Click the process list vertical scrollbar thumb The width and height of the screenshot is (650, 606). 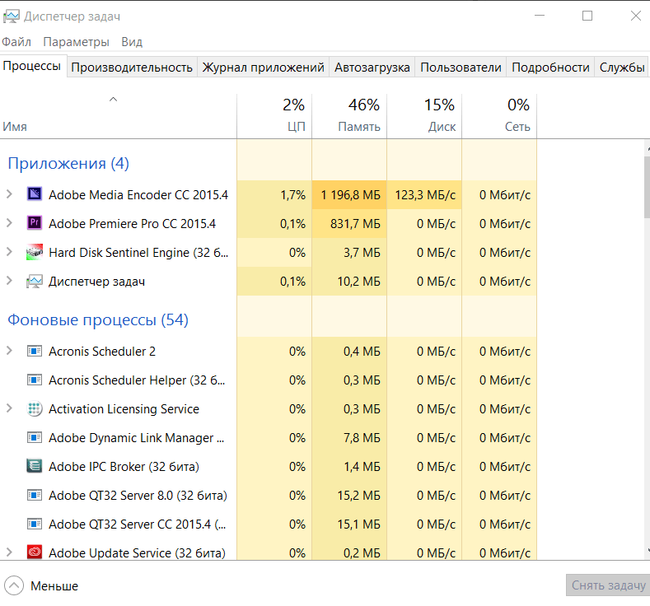click(647, 186)
